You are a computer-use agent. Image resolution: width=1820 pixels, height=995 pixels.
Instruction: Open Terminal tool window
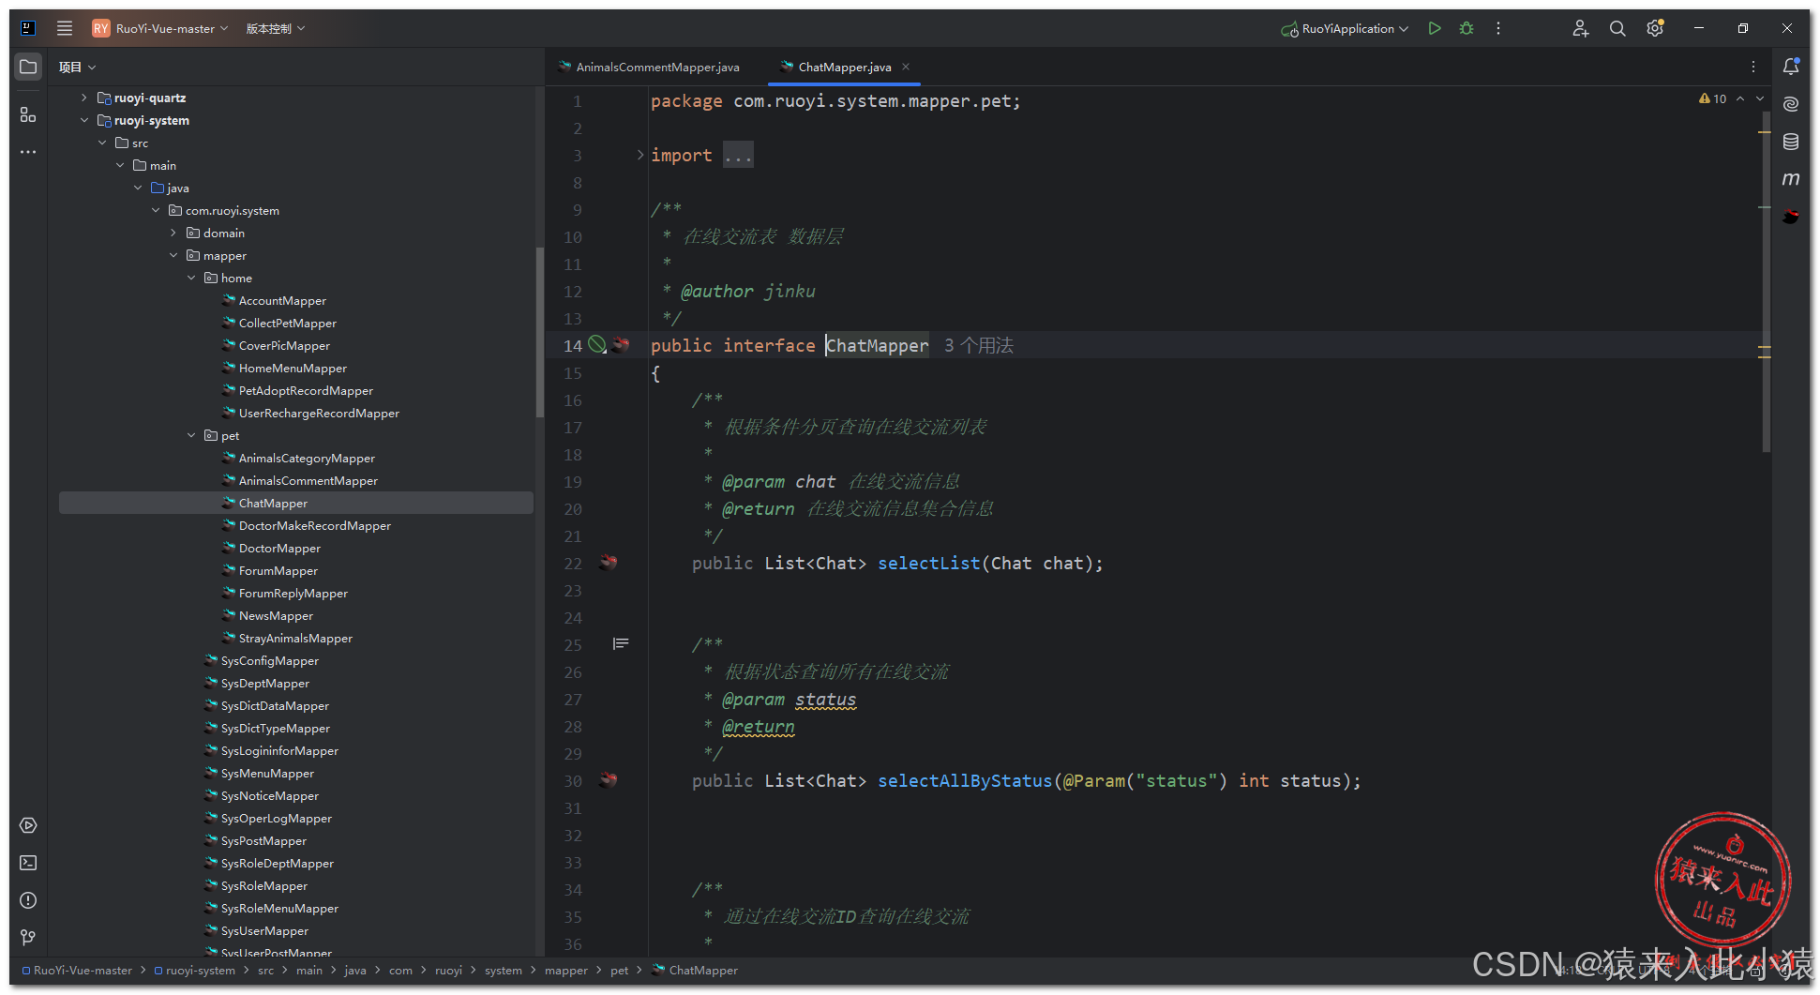[28, 863]
